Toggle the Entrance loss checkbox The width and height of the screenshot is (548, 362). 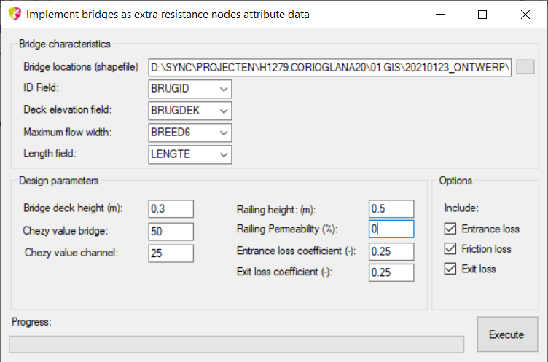click(x=451, y=229)
